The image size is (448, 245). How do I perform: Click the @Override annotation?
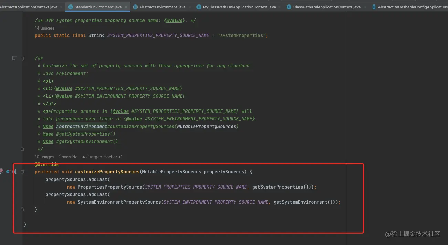[x=47, y=164]
